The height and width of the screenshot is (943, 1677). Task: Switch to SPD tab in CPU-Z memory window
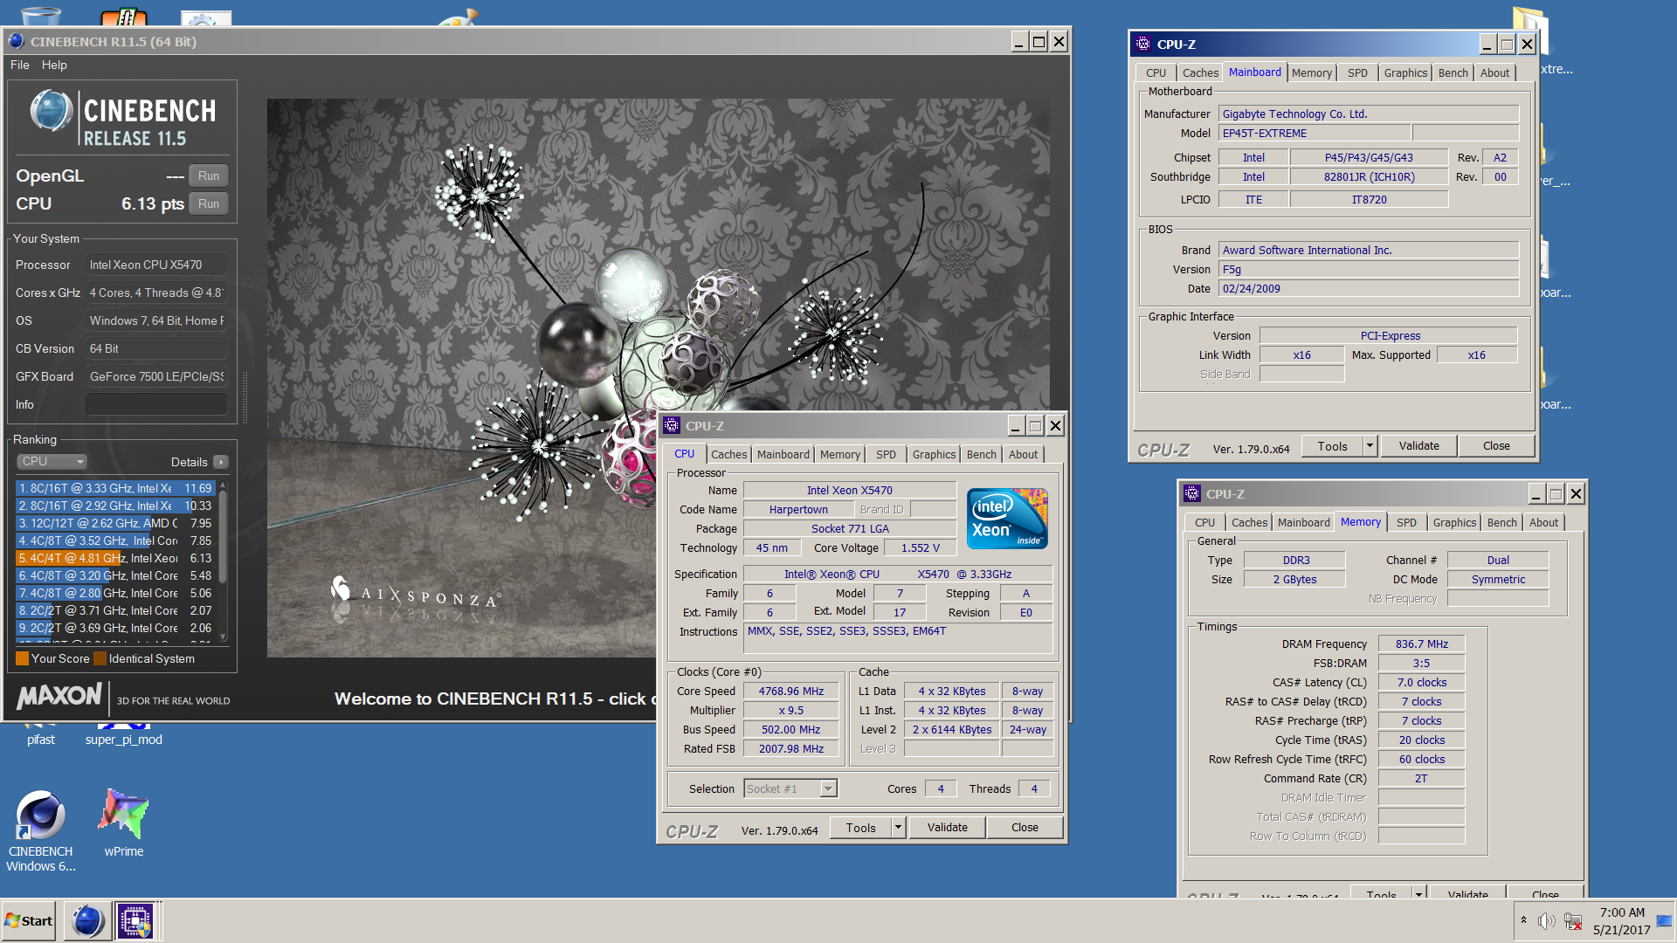pyautogui.click(x=1406, y=522)
